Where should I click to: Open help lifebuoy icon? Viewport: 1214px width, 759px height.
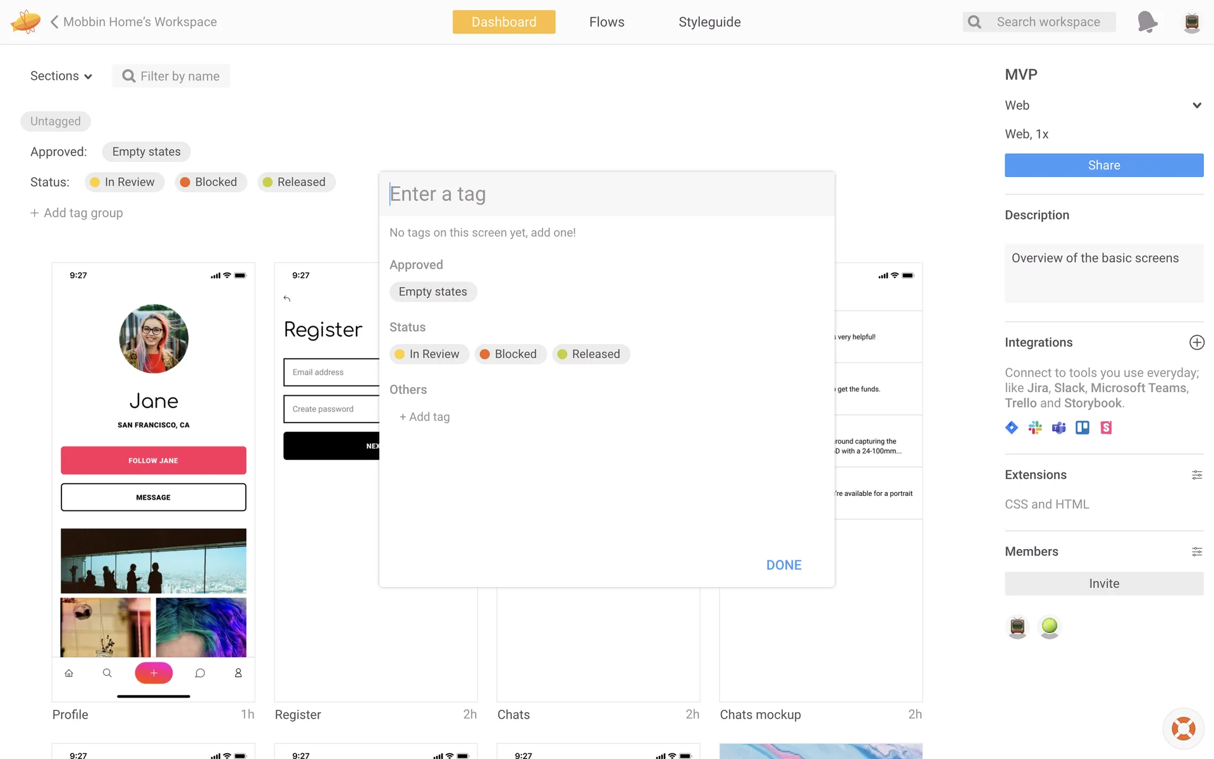pos(1183,728)
